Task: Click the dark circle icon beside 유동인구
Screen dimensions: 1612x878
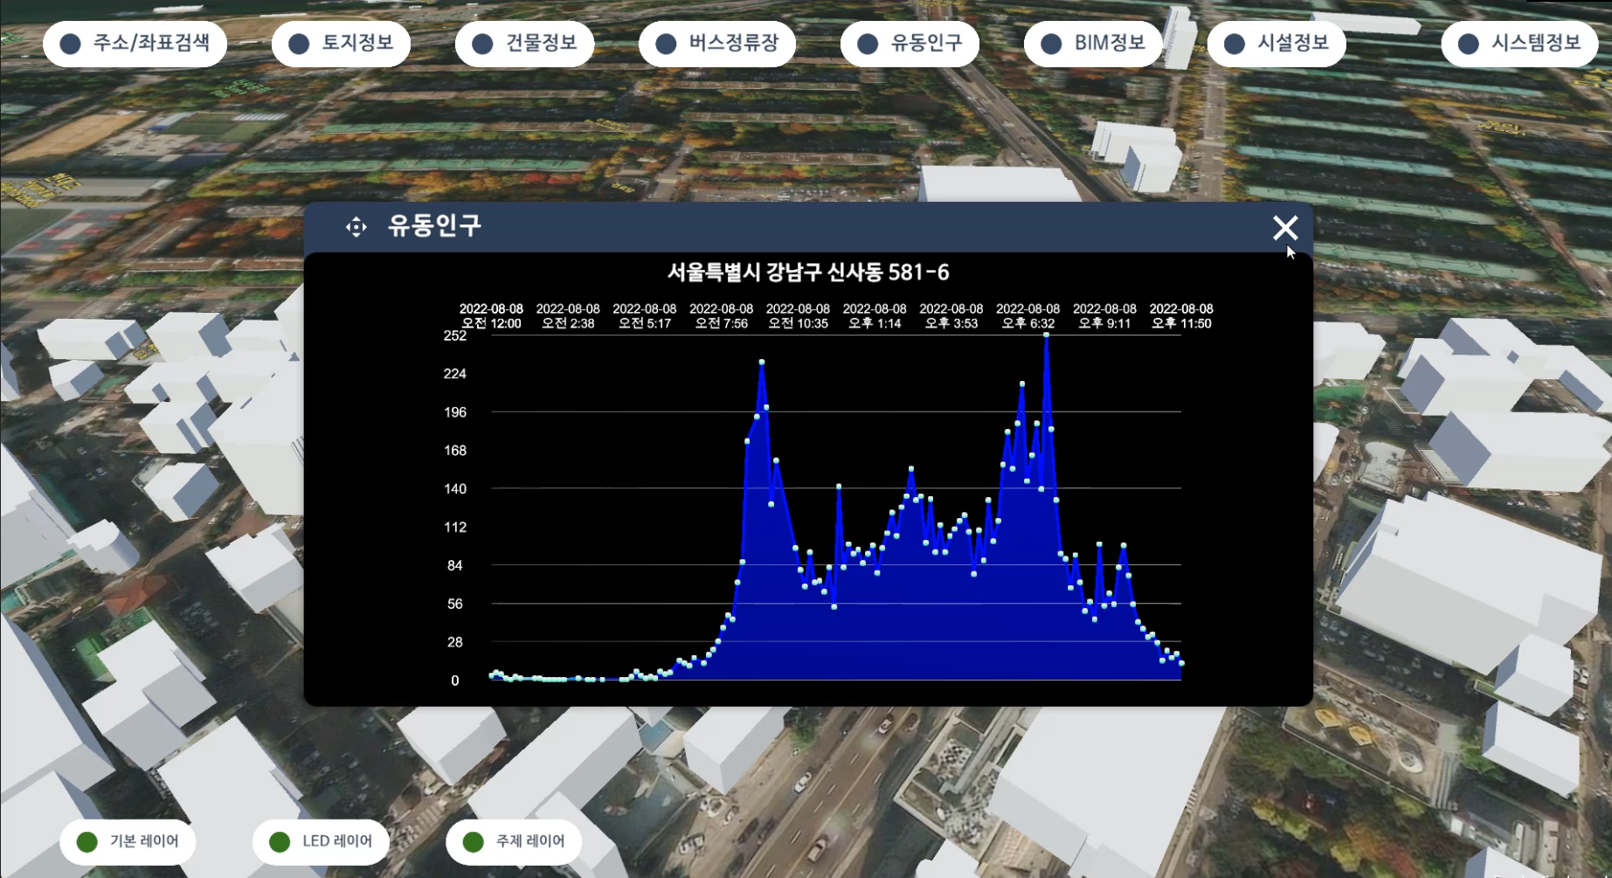Action: (x=868, y=44)
